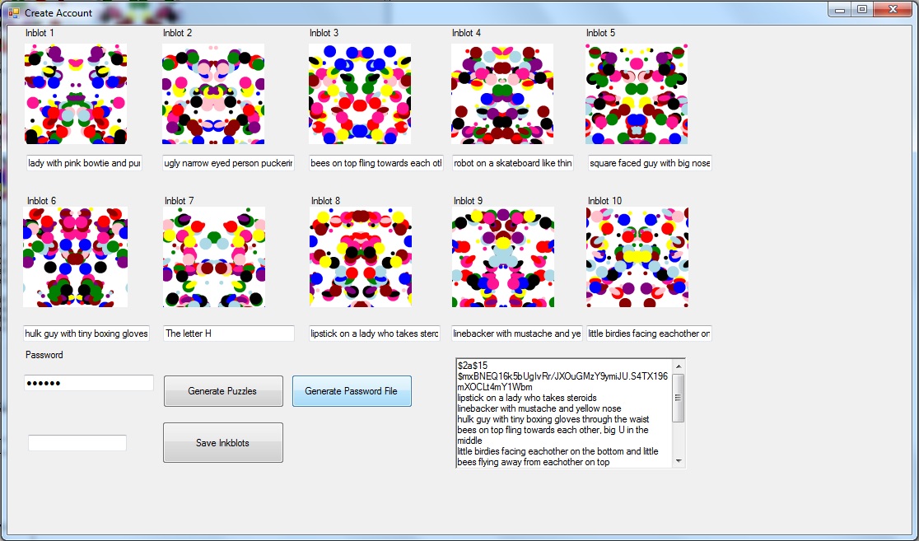The image size is (919, 541).
Task: Focus the 'bees on top fling' description field
Action: click(376, 163)
